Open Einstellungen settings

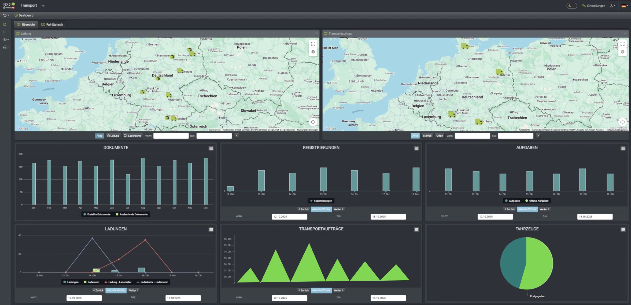[593, 6]
